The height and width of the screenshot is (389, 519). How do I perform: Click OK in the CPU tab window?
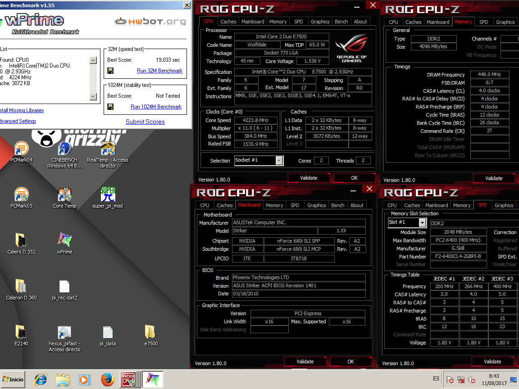tap(354, 178)
